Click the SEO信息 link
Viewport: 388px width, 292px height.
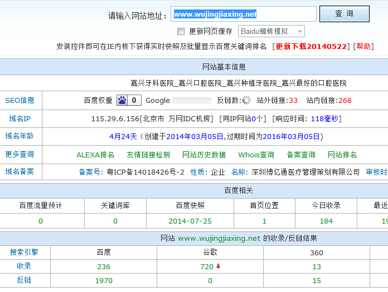pyautogui.click(x=20, y=100)
